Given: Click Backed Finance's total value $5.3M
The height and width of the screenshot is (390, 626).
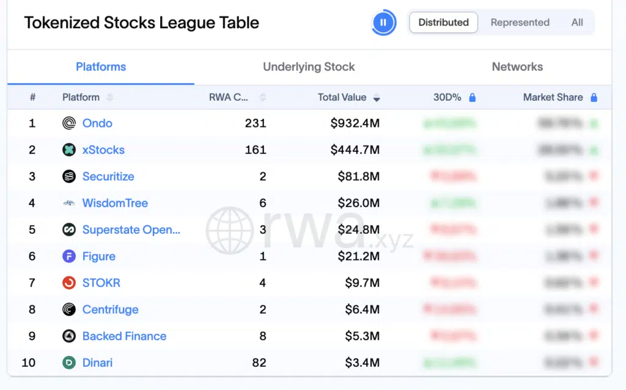Looking at the screenshot, I should pyautogui.click(x=362, y=336).
